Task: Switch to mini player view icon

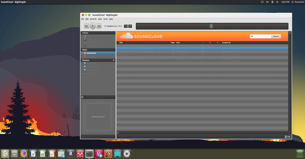Action: [126, 26]
